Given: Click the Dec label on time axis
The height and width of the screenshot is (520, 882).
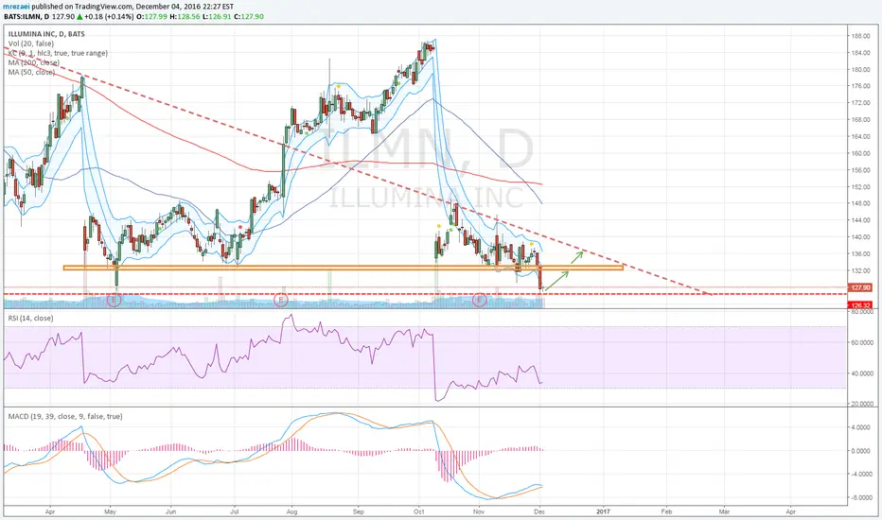Looking at the screenshot, I should point(539,512).
